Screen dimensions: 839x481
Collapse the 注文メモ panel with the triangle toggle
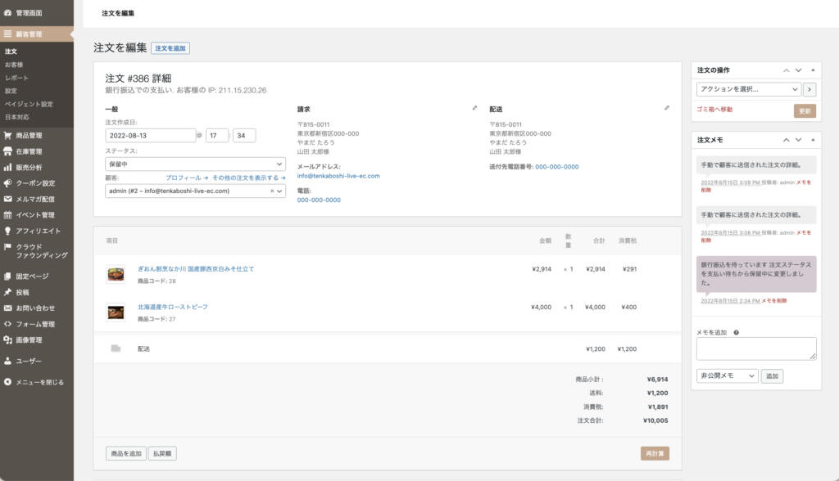tap(813, 140)
